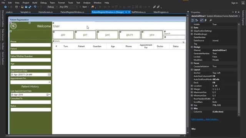Click the New Project toolbar icon
This screenshot has height=138, width=246.
17,7
